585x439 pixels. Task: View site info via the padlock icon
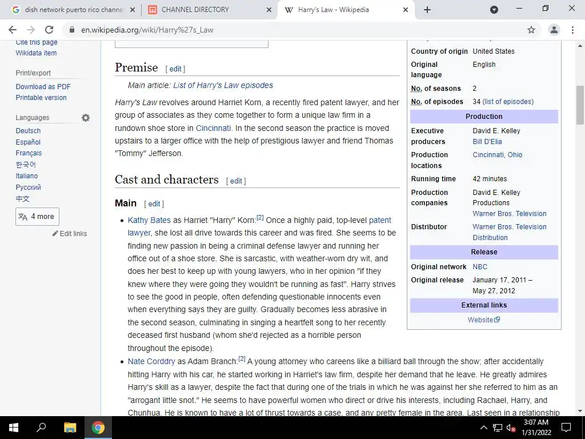(72, 30)
